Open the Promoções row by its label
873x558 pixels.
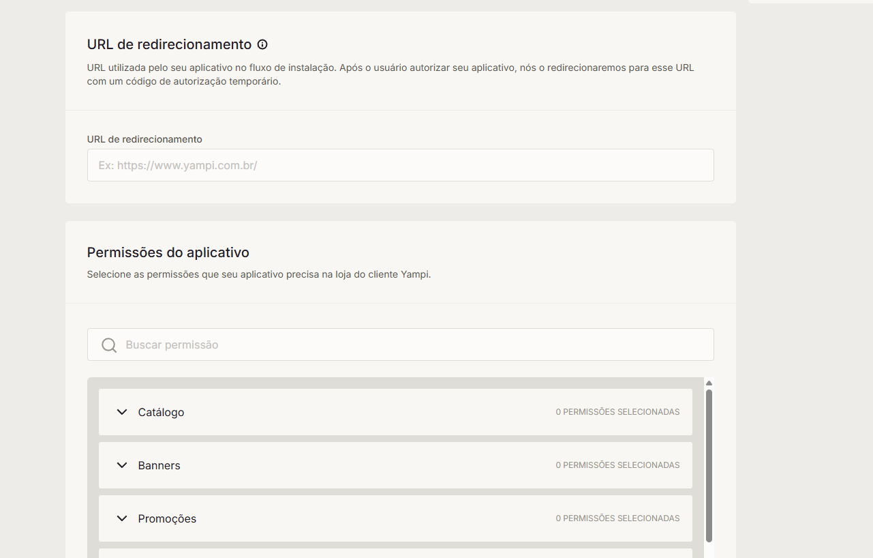point(167,518)
